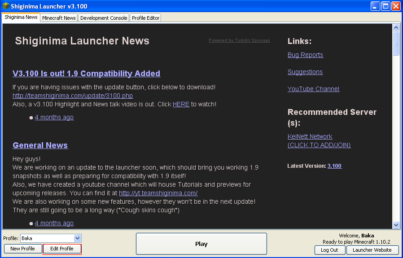Open the Development Console tab

[x=104, y=18]
